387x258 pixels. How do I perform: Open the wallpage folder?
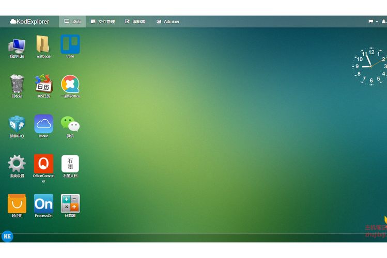click(43, 44)
